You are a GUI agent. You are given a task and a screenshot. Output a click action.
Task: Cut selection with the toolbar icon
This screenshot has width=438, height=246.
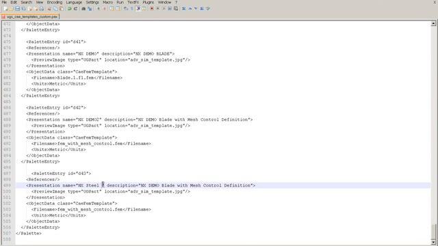pyautogui.click(x=49, y=9)
